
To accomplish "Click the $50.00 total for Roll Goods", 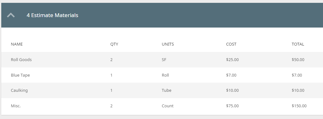I will pyautogui.click(x=298, y=59).
